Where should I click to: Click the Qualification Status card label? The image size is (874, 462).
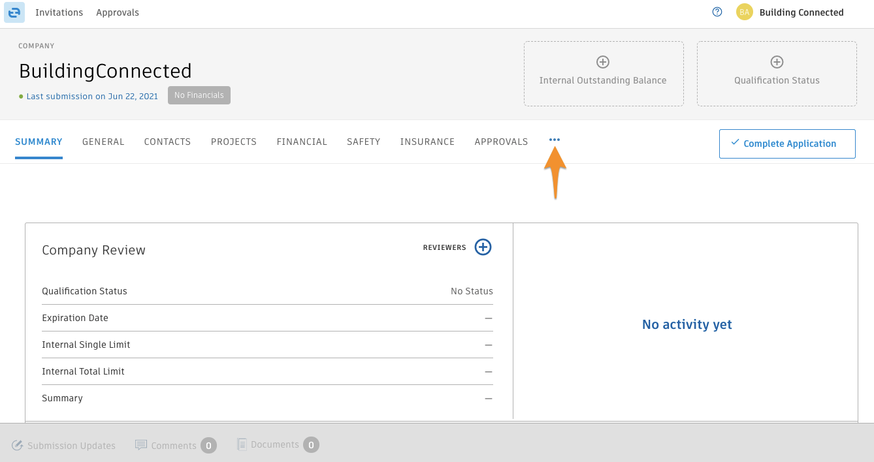(x=777, y=80)
